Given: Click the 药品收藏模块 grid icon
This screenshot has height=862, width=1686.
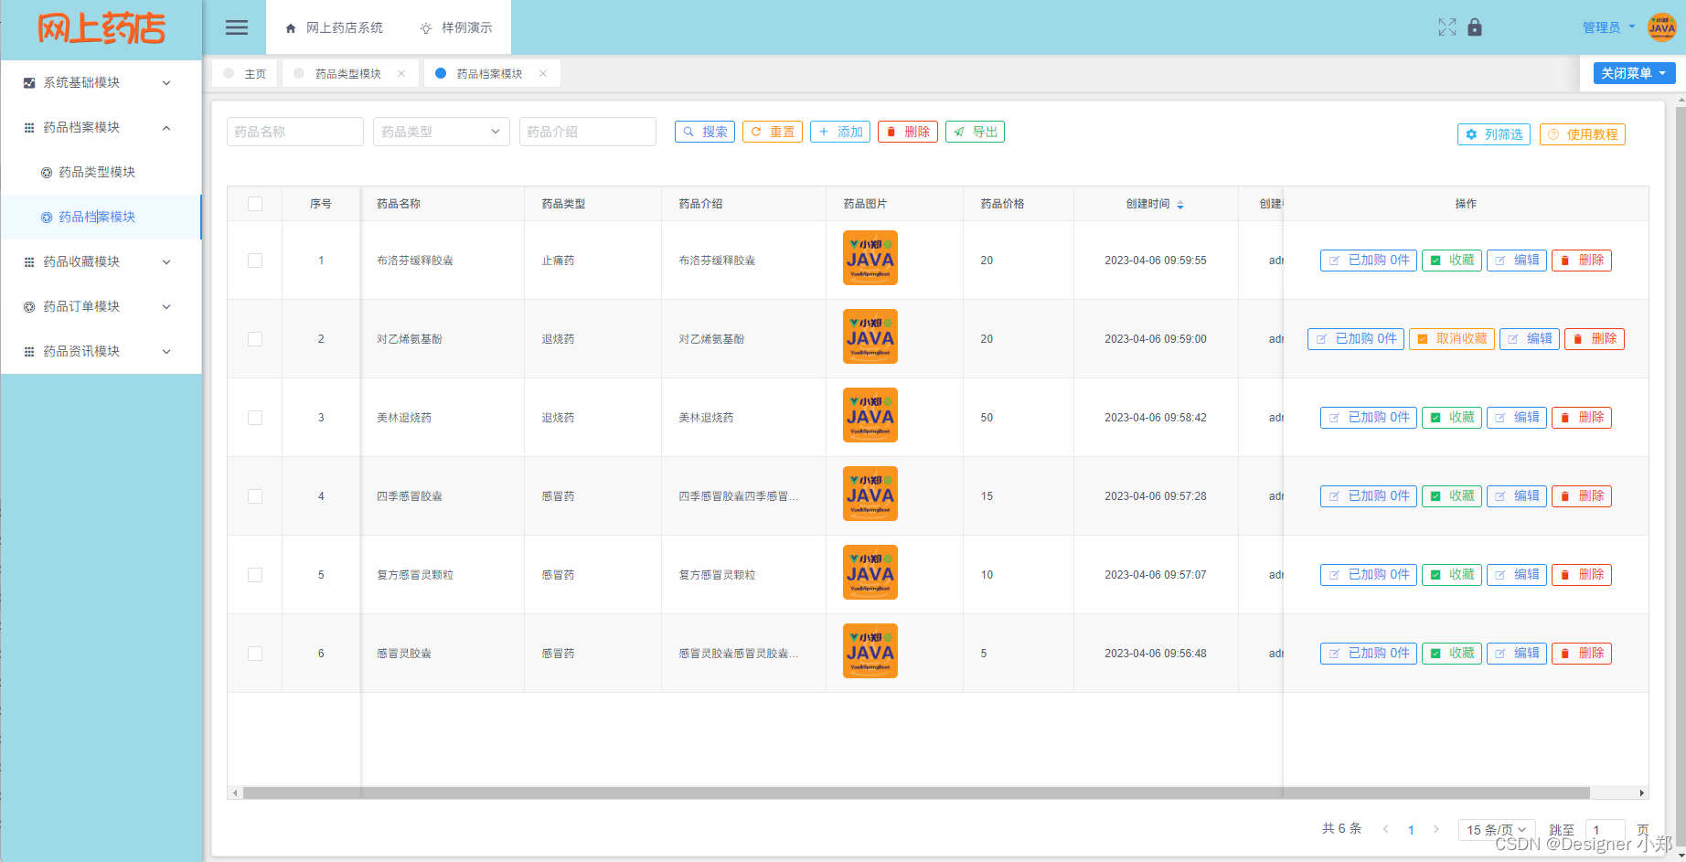Looking at the screenshot, I should pos(29,262).
